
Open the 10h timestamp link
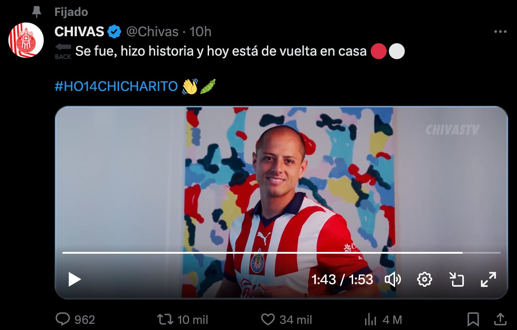200,32
